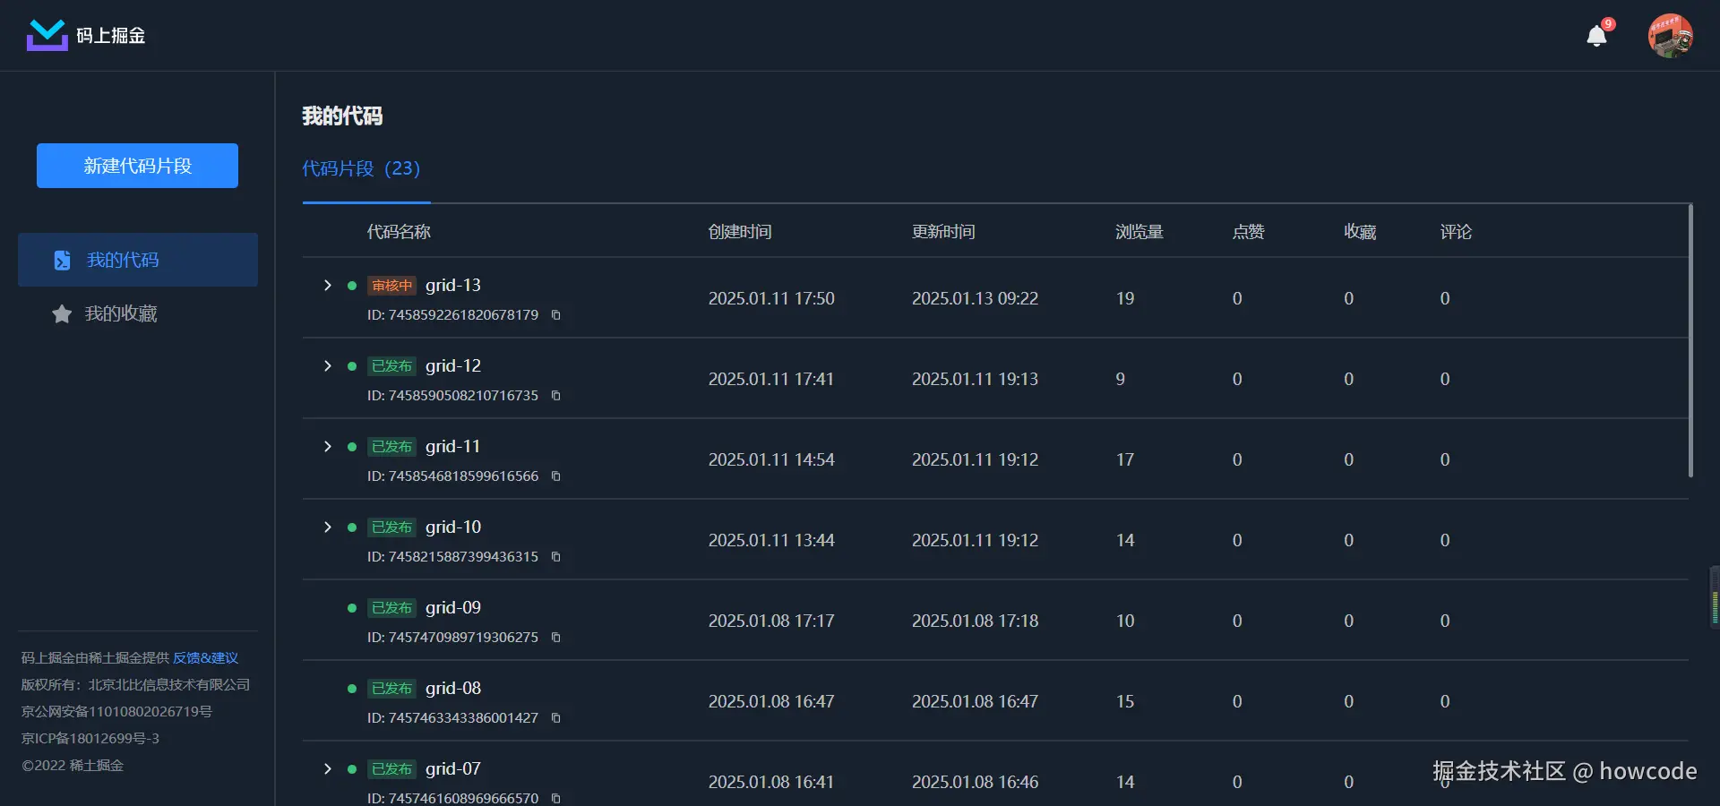Copy the grid-13 ID

(x=556, y=315)
